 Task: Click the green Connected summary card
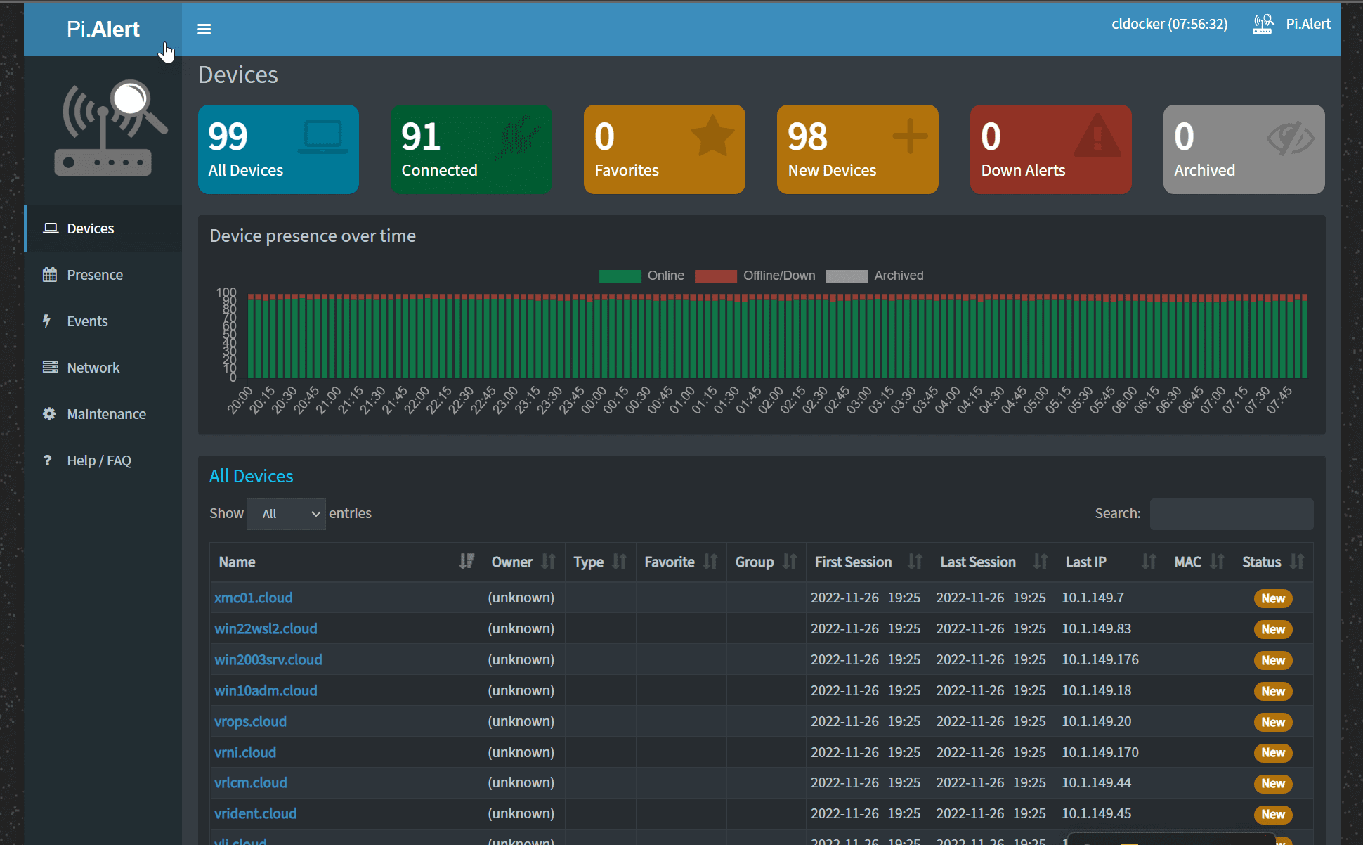pyautogui.click(x=471, y=149)
